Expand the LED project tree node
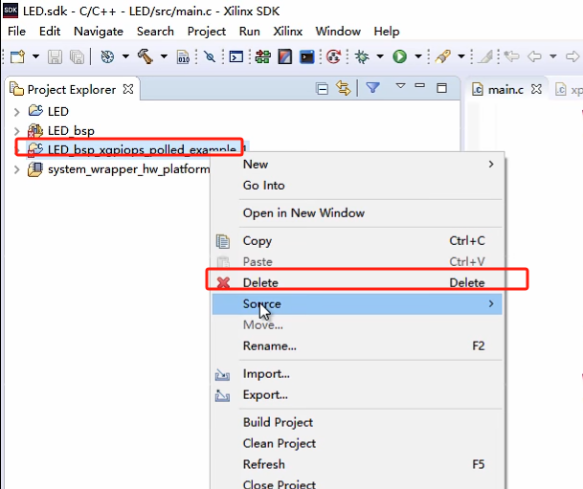583x489 pixels. [x=16, y=112]
